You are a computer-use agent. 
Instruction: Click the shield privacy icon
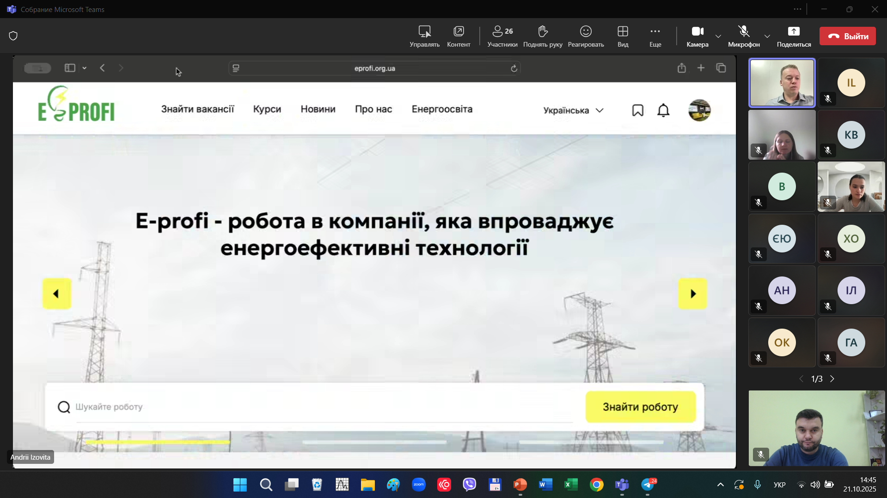coord(13,36)
